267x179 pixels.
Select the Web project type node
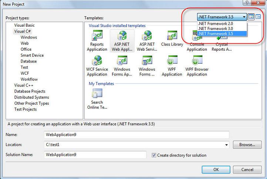point(24,43)
